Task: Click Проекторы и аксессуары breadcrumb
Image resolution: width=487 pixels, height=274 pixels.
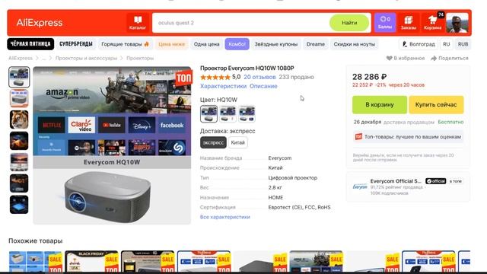Action: (86, 58)
